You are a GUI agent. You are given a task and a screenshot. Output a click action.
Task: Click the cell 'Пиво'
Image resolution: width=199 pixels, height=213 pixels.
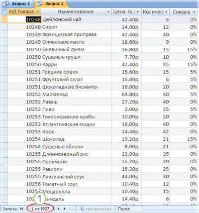(76, 109)
